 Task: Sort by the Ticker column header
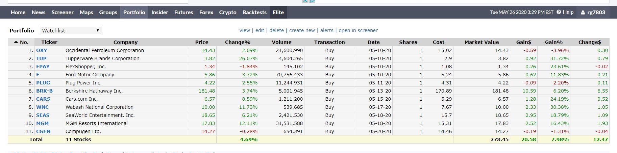coord(49,42)
